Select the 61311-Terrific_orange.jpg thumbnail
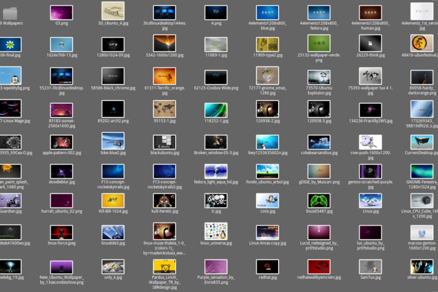 [x=164, y=76]
